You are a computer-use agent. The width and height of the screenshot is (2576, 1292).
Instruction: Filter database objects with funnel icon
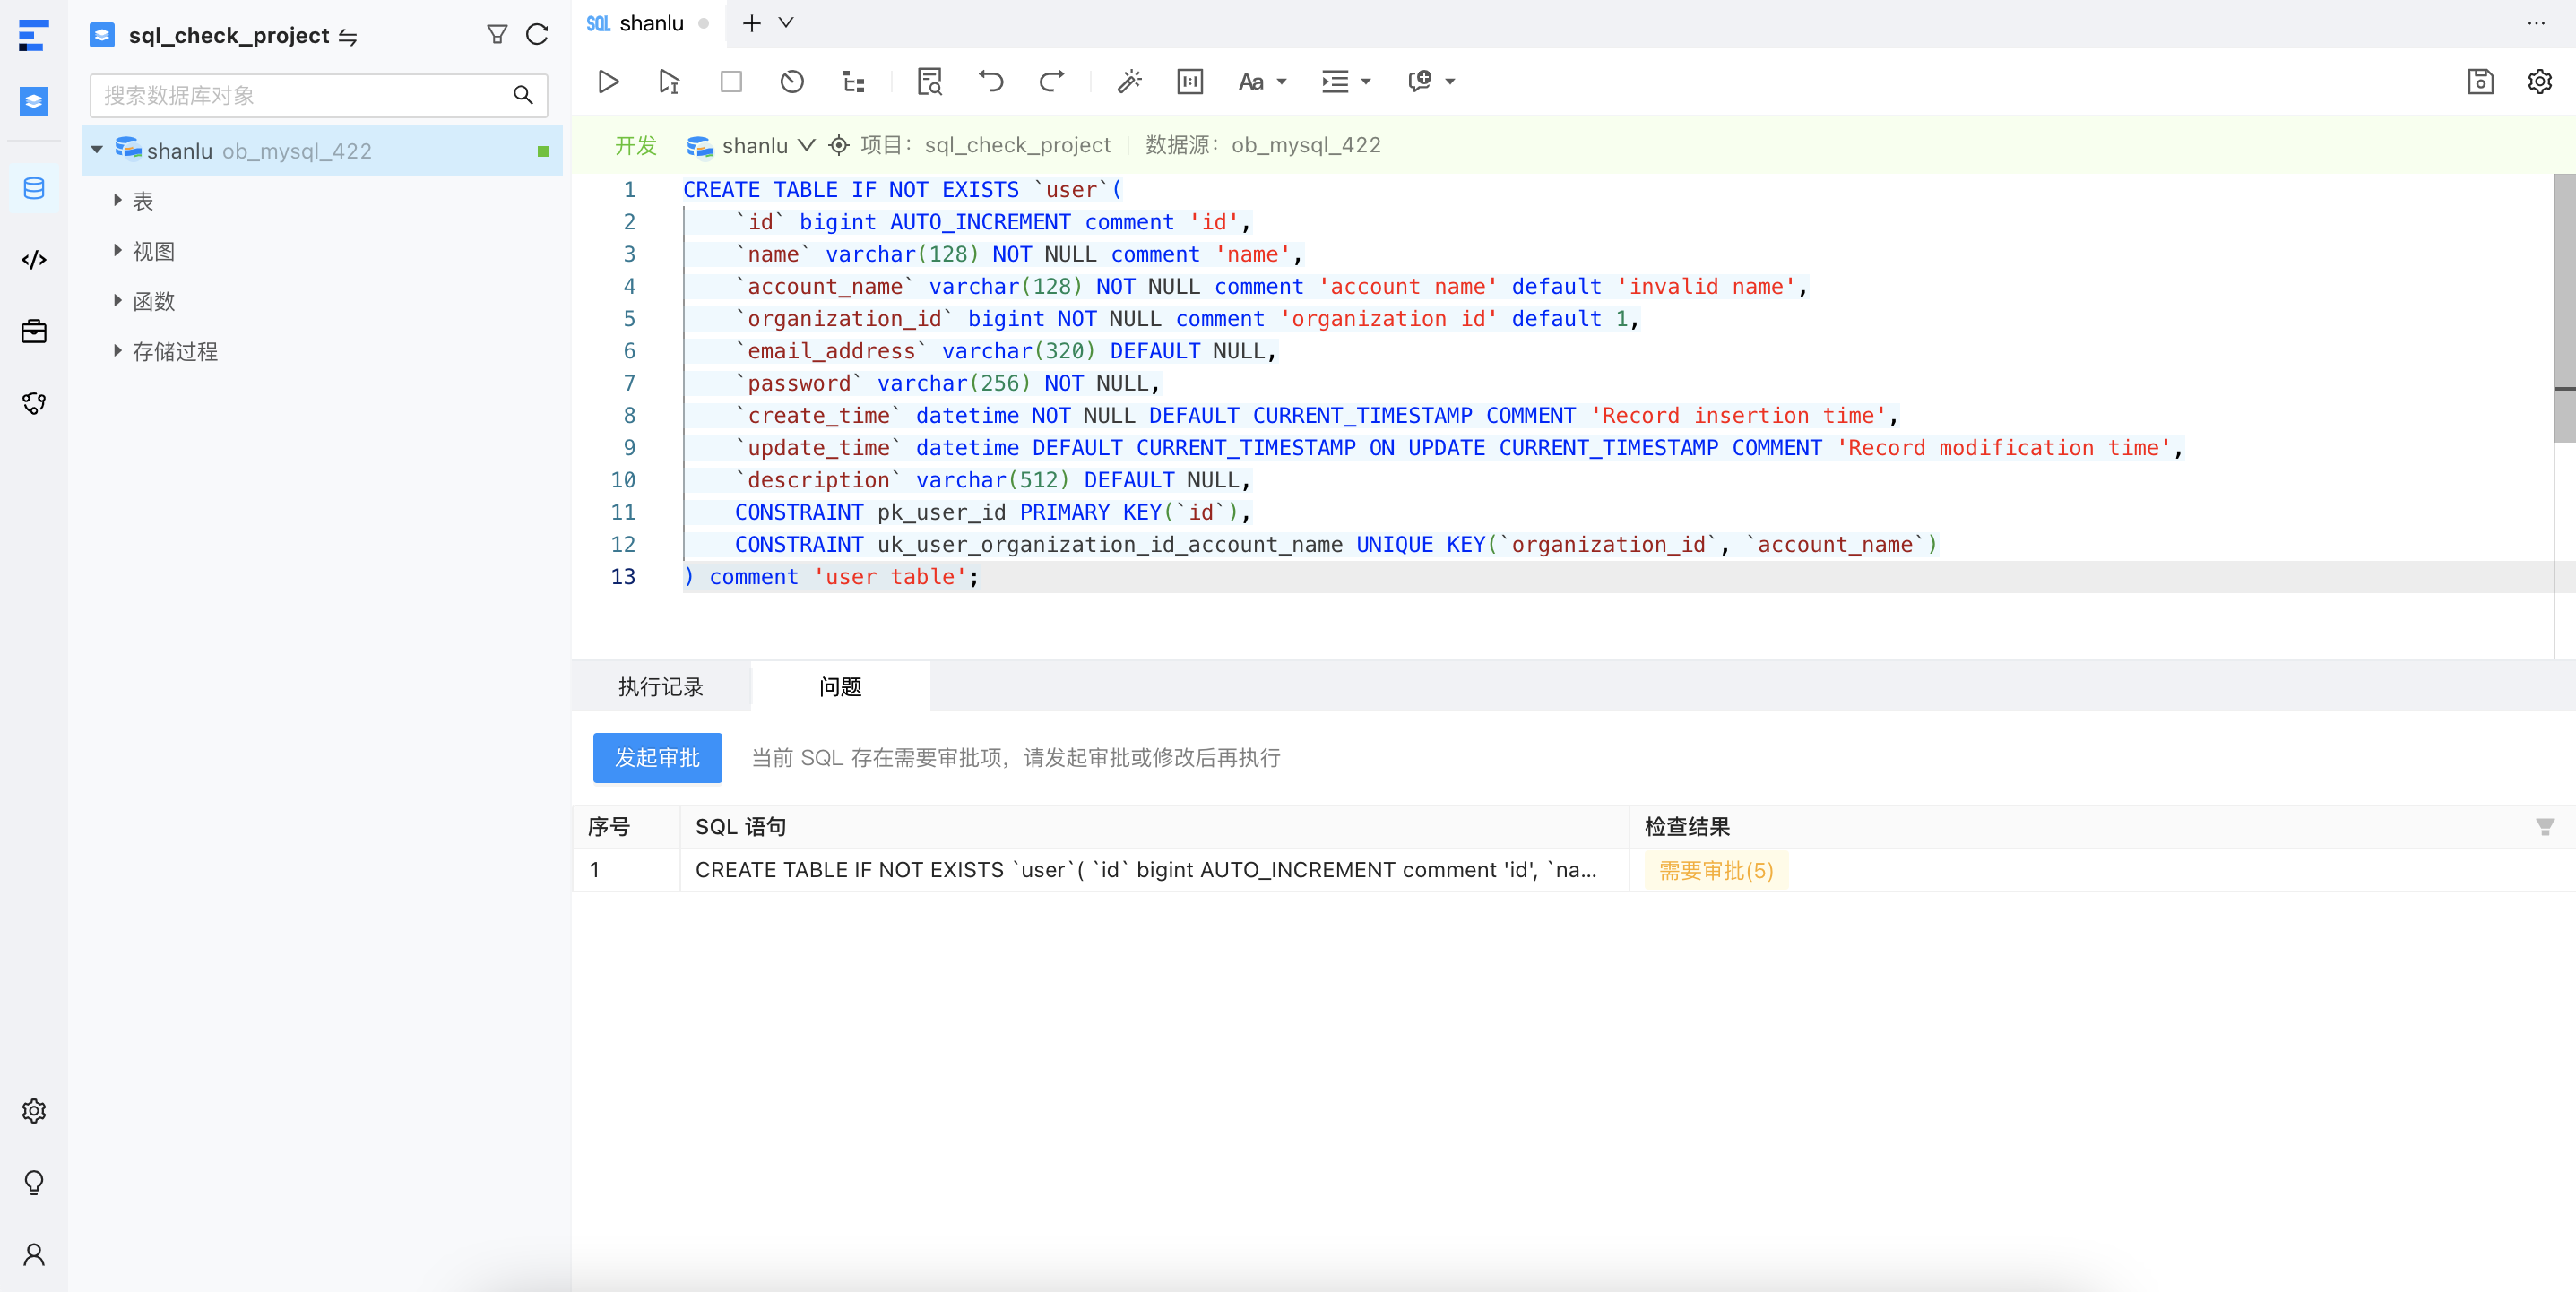(x=496, y=35)
